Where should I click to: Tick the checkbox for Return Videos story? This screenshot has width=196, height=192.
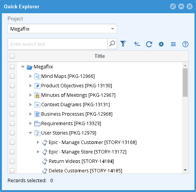(12, 161)
